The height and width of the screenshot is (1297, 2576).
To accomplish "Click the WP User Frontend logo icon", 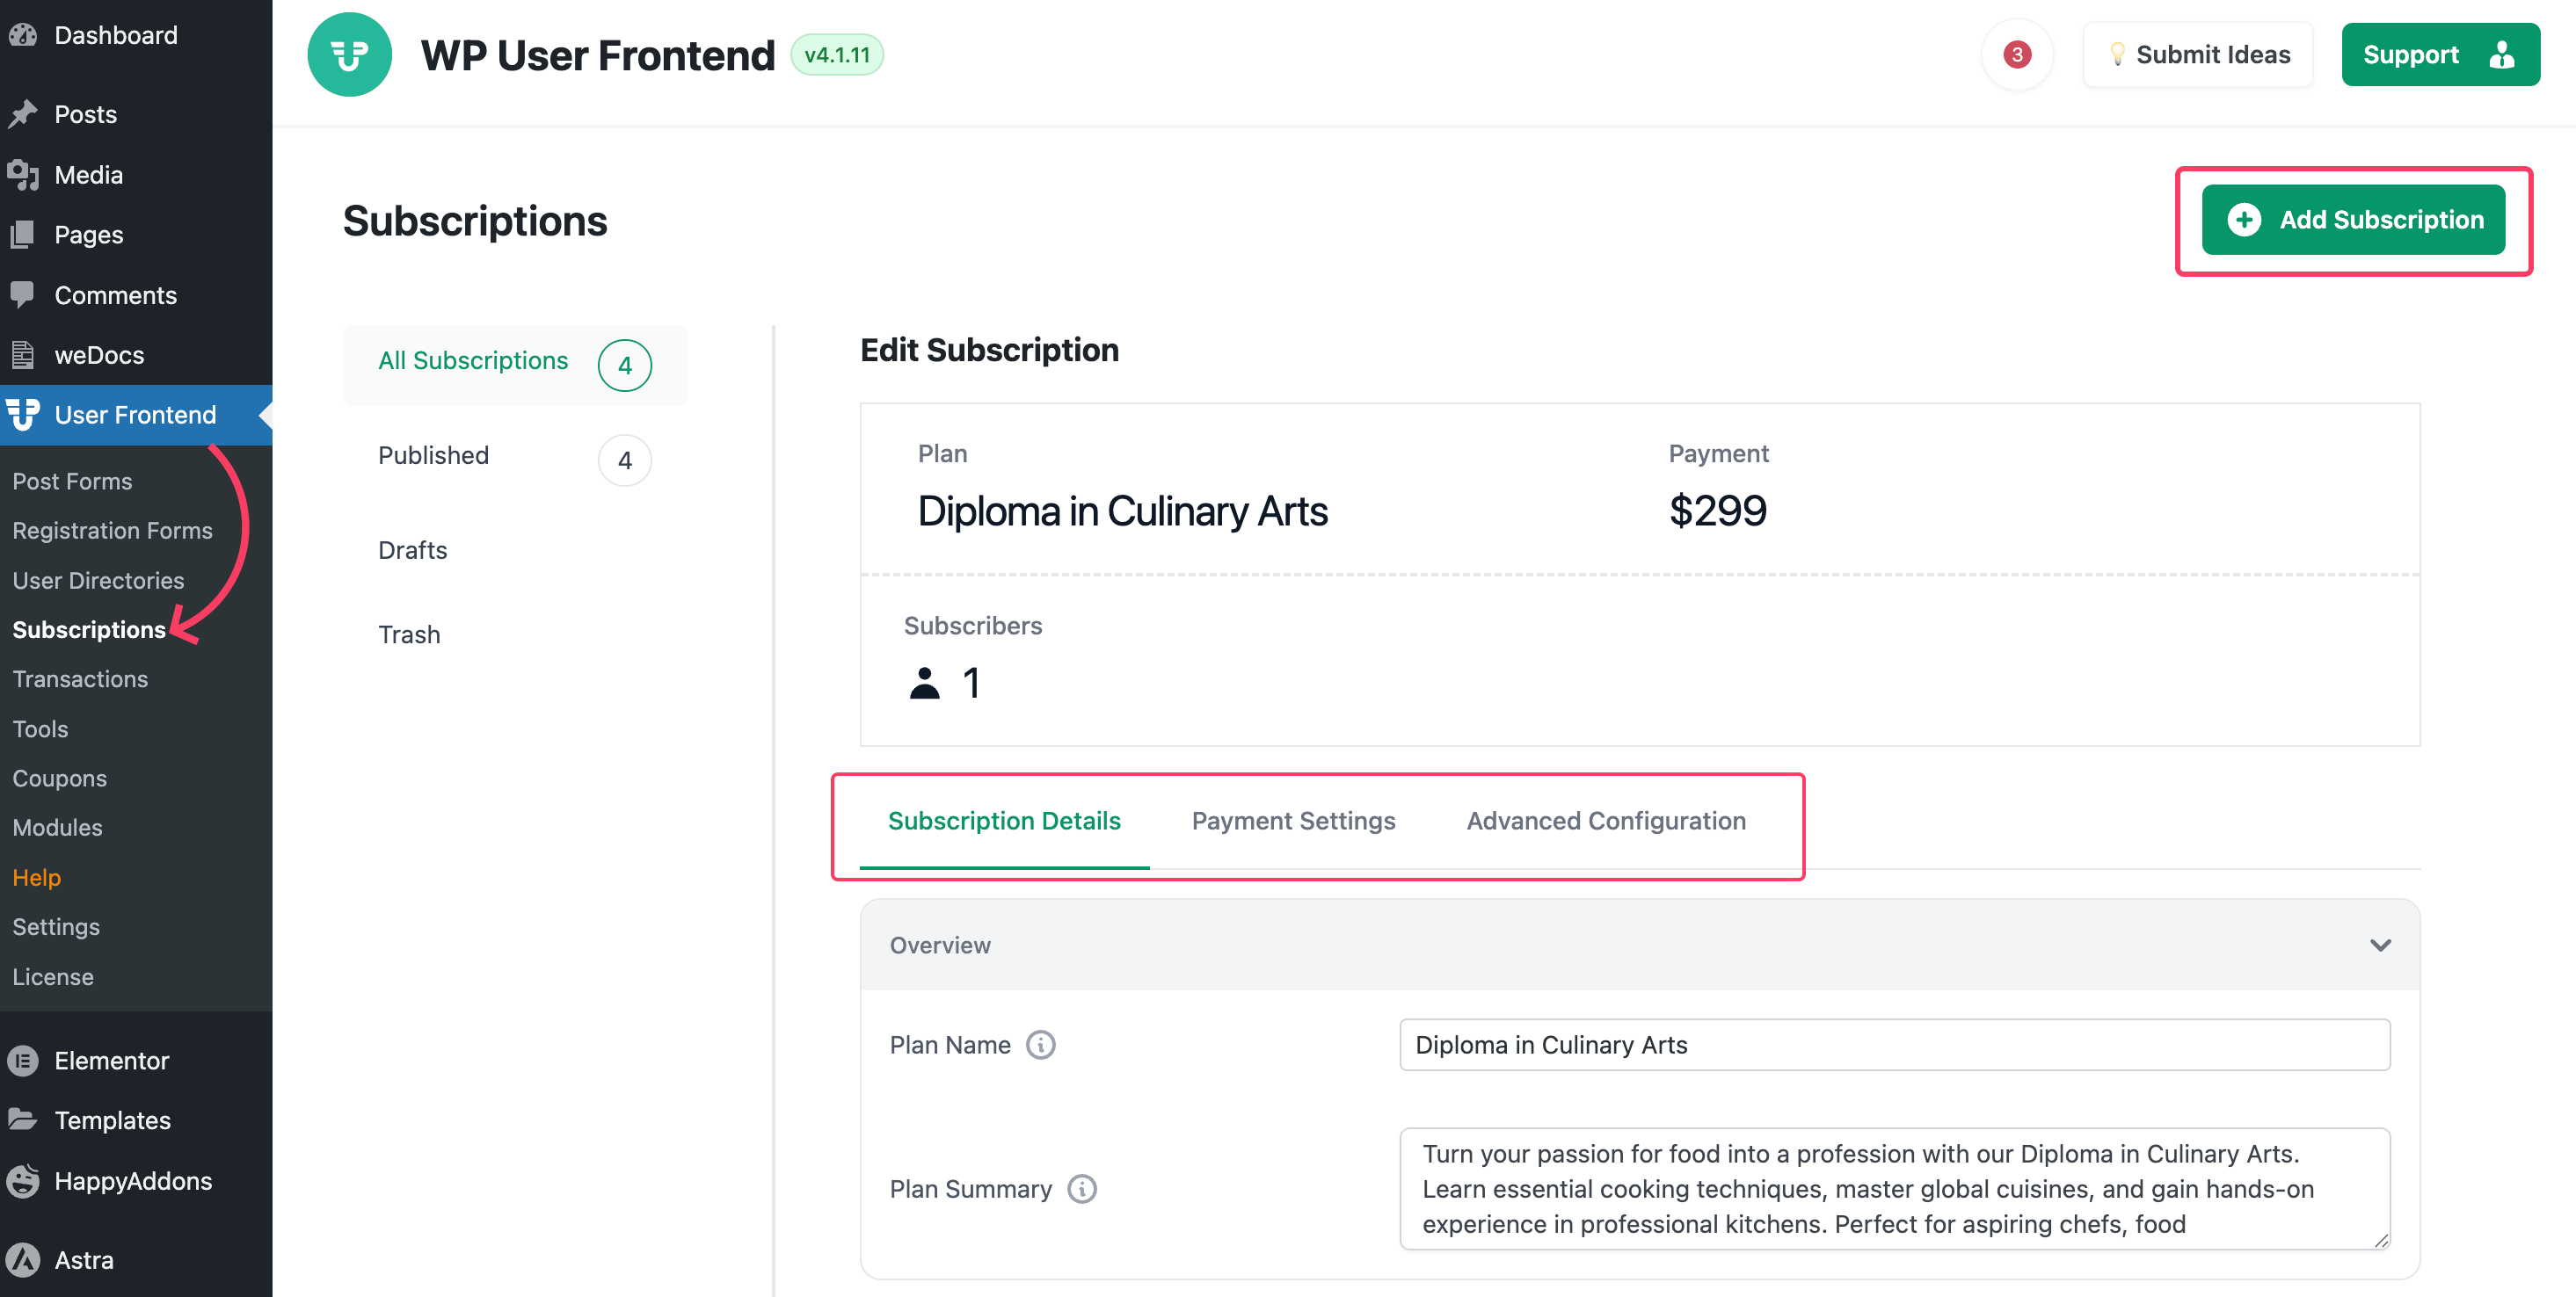I will click(x=349, y=55).
